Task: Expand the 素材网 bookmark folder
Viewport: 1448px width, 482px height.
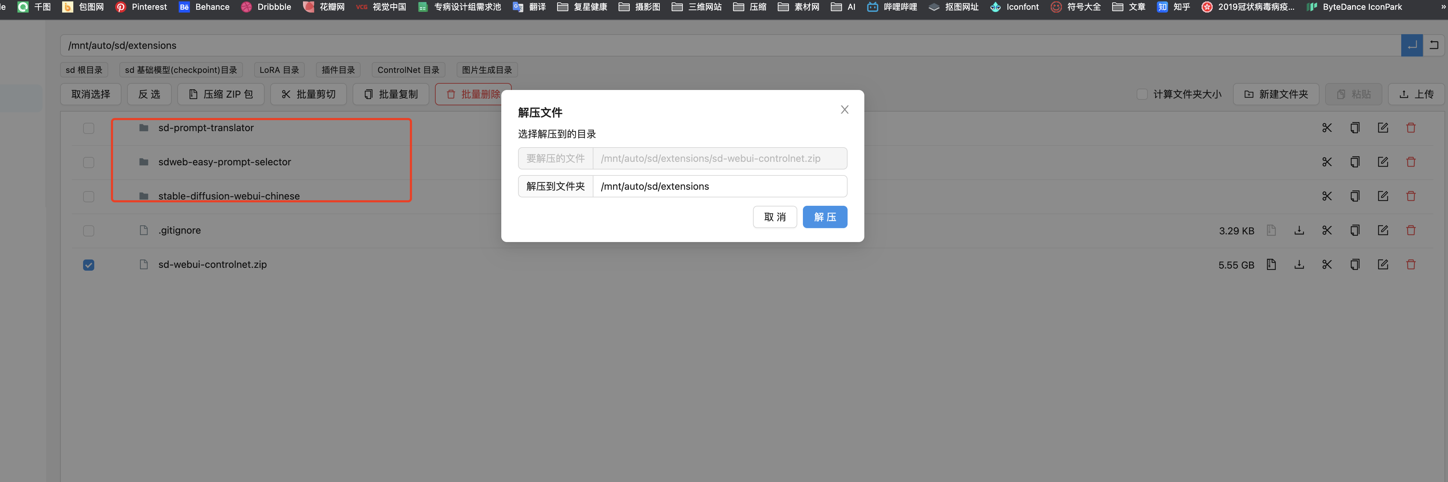Action: click(x=798, y=7)
